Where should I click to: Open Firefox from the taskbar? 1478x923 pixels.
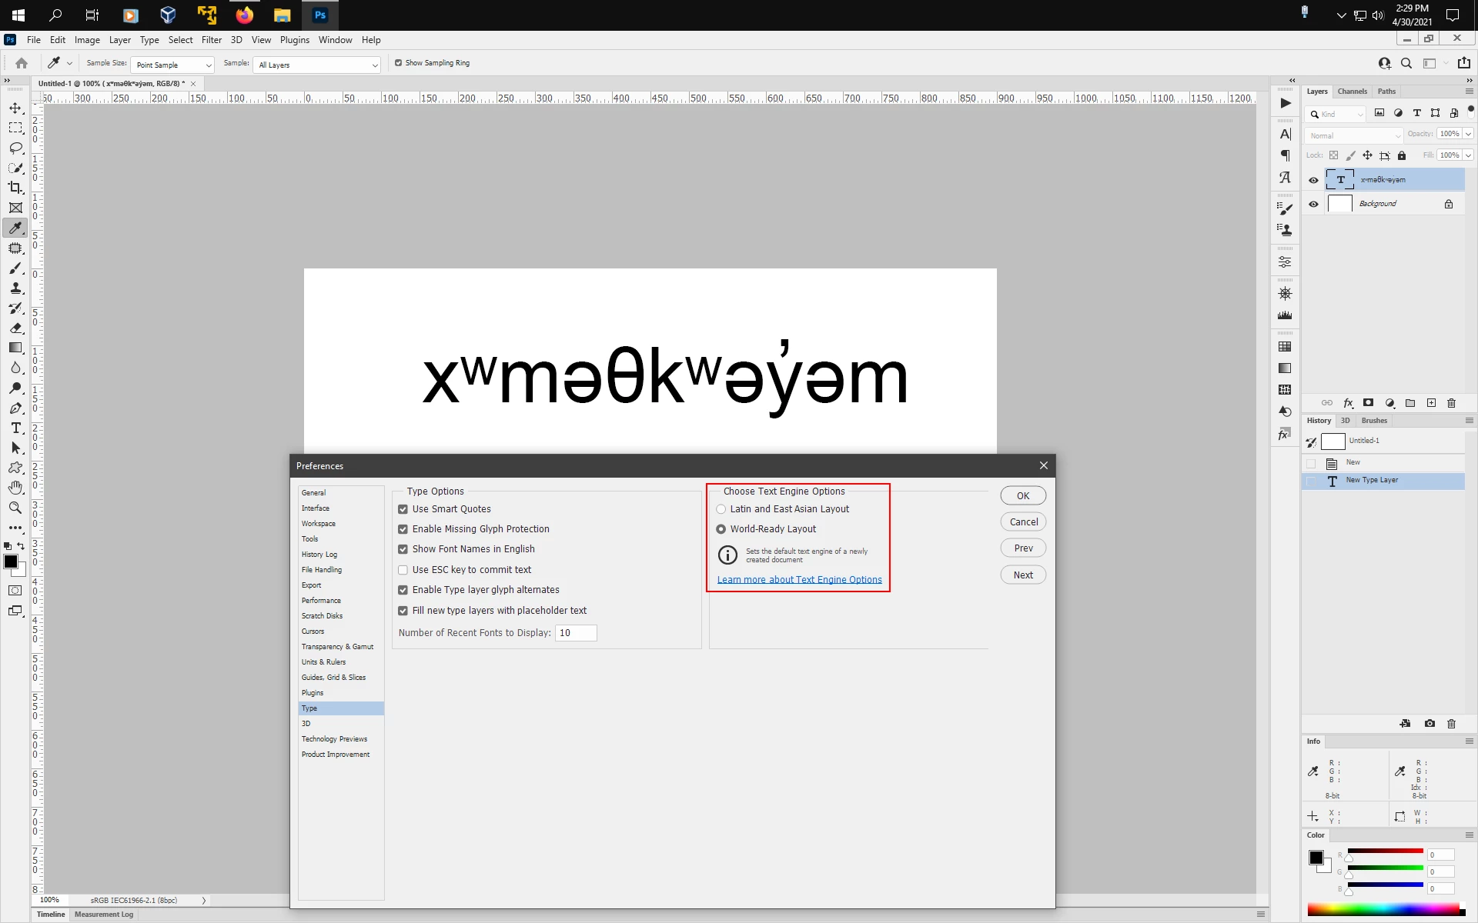(245, 15)
